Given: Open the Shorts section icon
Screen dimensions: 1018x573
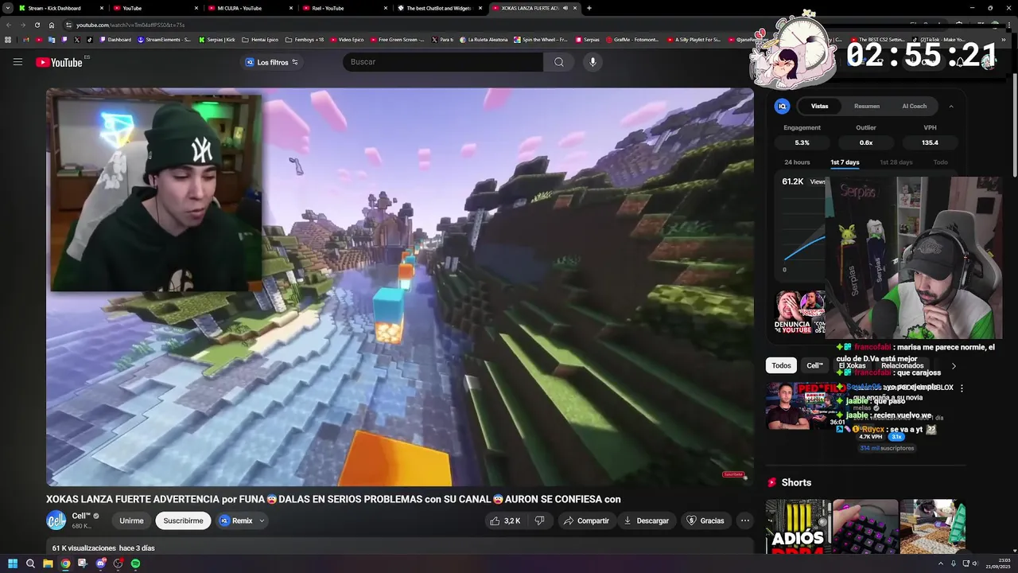Looking at the screenshot, I should (x=771, y=482).
